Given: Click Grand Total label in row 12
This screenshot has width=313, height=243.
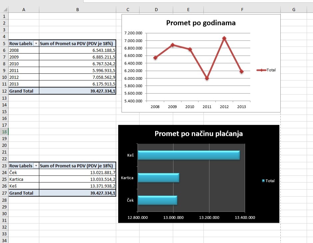Looking at the screenshot, I should click(x=24, y=91).
